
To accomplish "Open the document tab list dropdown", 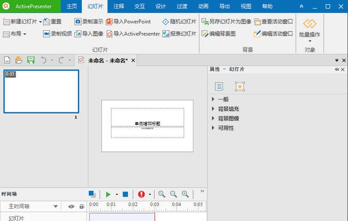I will tap(337, 60).
